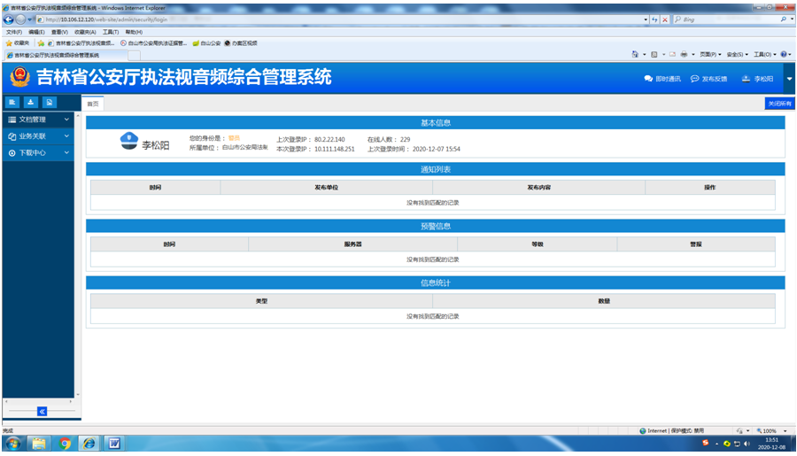This screenshot has width=797, height=456.
Task: Click Internet Explorer taskbar icon
Action: coord(89,444)
